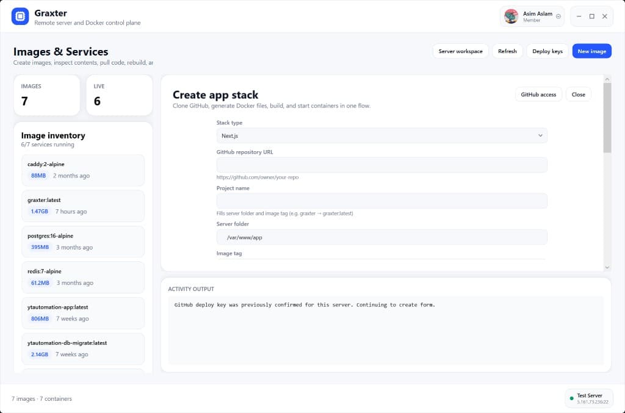Open the Test Server status indicator
625x413 pixels.
(x=589, y=398)
